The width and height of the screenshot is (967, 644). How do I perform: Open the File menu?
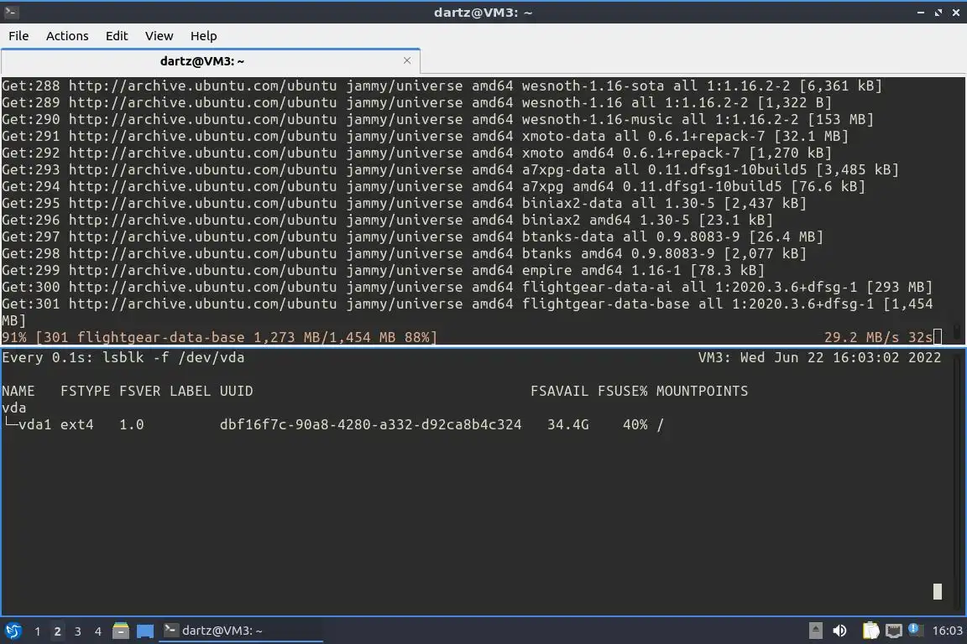click(18, 36)
